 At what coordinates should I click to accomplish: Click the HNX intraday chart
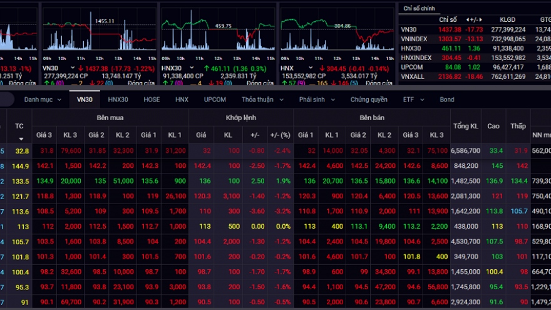click(337, 29)
